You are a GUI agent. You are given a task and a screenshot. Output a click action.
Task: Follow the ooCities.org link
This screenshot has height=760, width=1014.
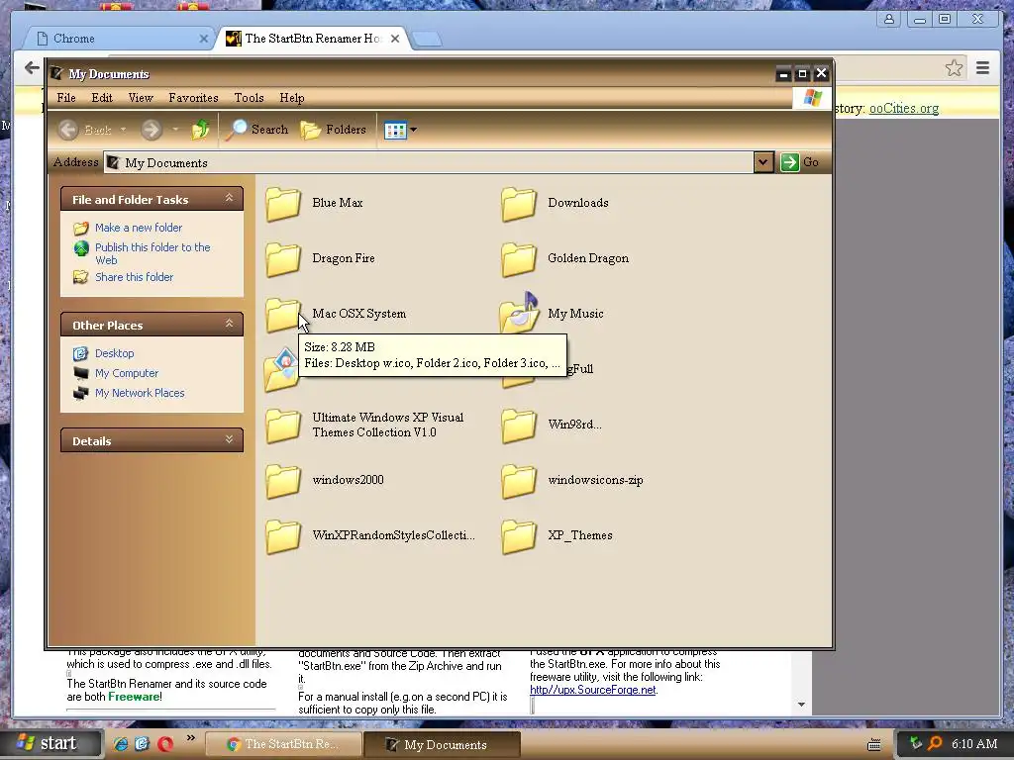[x=903, y=109]
